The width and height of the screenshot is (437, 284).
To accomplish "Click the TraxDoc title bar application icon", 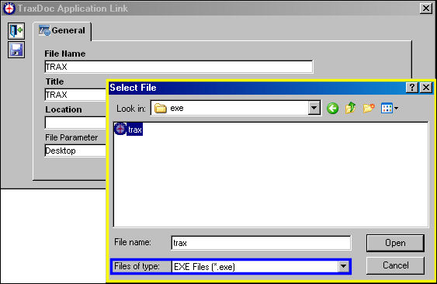I will pos(9,9).
